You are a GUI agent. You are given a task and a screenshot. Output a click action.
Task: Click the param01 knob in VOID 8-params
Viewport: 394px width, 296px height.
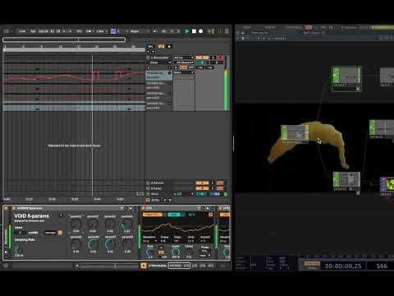(x=76, y=224)
